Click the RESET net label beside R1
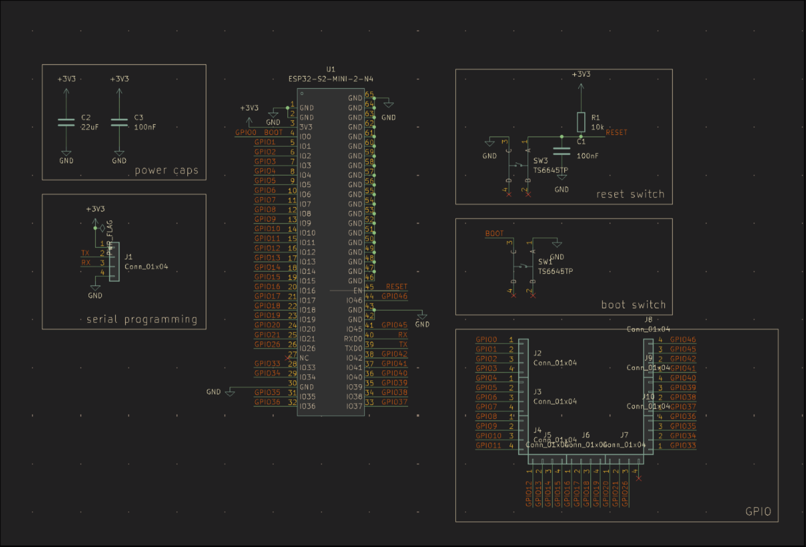806x547 pixels. tap(616, 132)
